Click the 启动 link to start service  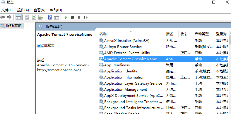point(41,45)
